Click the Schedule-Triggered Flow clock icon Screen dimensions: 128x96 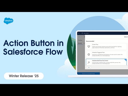click(89, 54)
